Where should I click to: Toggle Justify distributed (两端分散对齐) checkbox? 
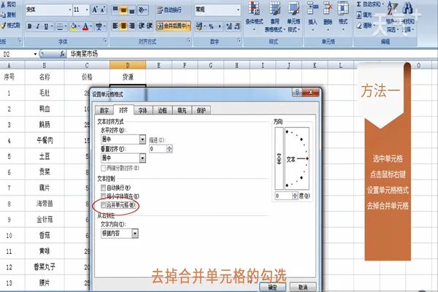103,168
